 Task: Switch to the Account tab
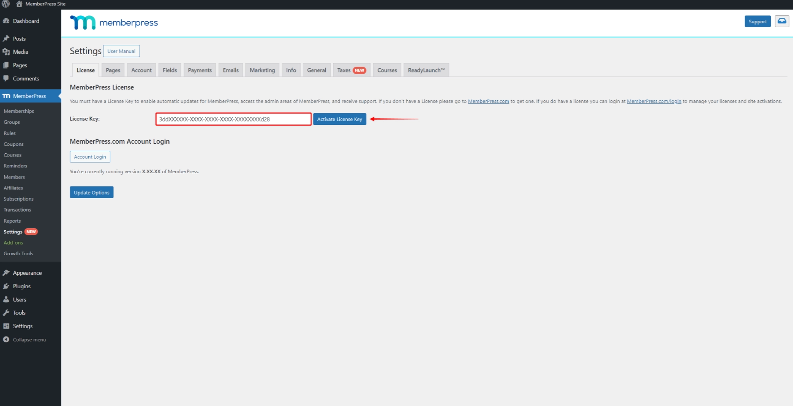coord(142,70)
